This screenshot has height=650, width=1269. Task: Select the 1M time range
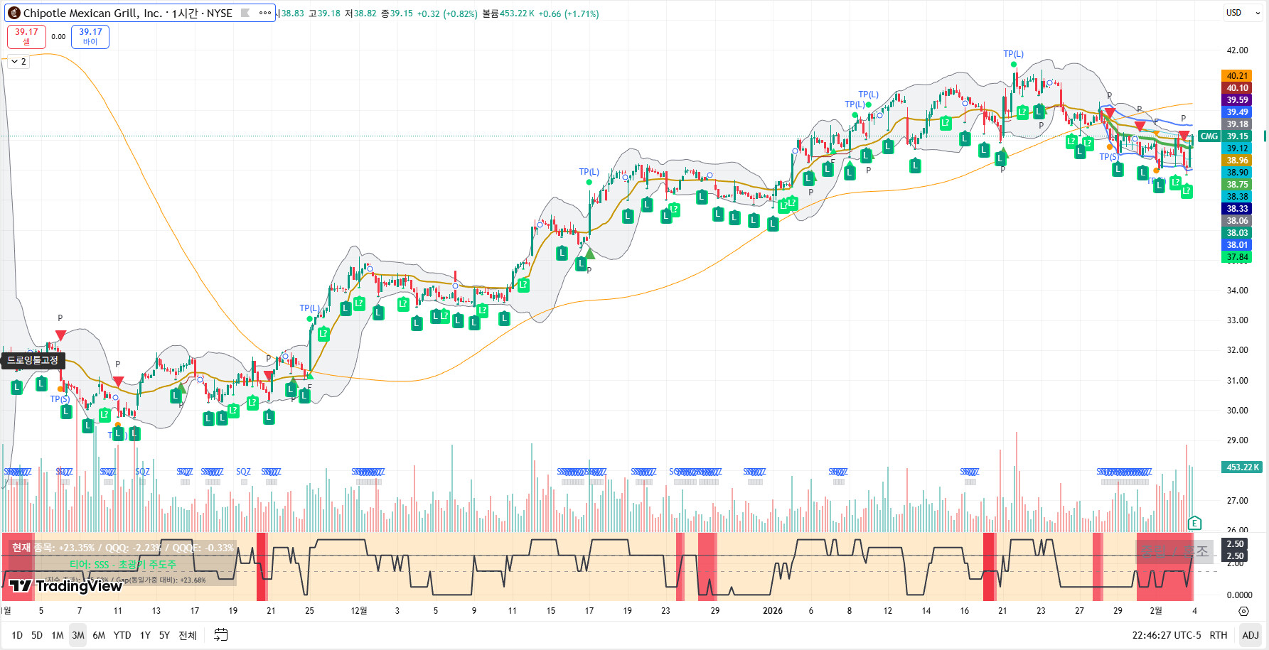coord(58,635)
